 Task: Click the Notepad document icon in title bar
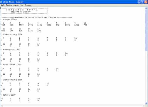click(x=1, y=2)
